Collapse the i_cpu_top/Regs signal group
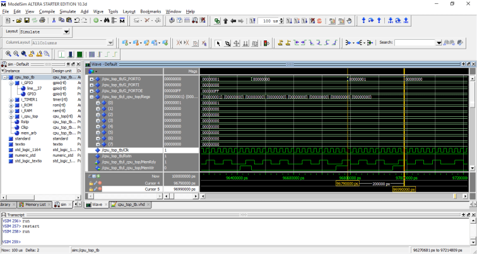Image resolution: width=477 pixels, height=254 pixels. pos(91,97)
